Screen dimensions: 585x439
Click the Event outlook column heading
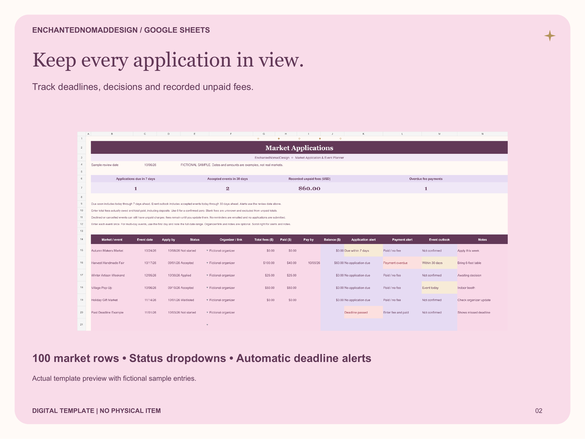(439, 240)
